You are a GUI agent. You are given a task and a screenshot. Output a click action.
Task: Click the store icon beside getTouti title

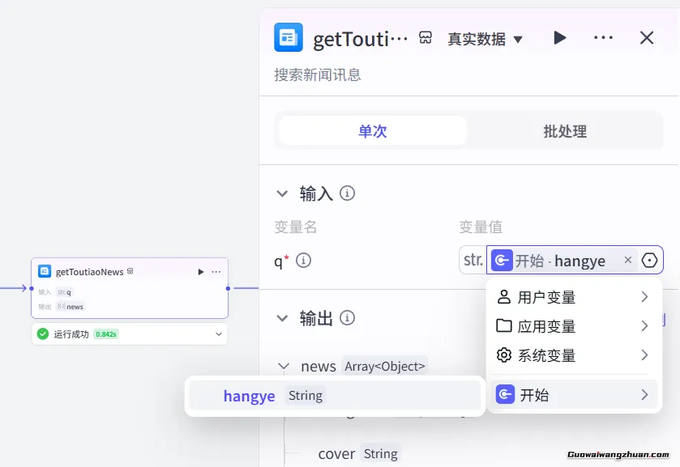pyautogui.click(x=426, y=38)
